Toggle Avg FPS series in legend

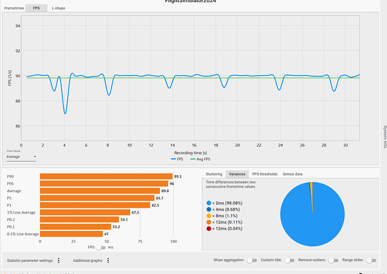(200, 159)
